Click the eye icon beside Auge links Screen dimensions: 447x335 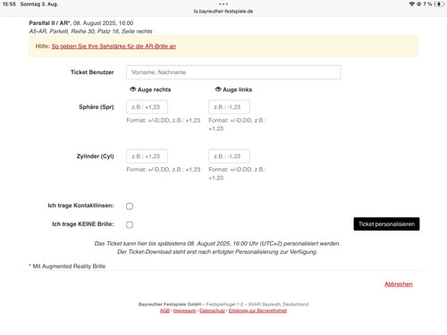[x=218, y=89]
